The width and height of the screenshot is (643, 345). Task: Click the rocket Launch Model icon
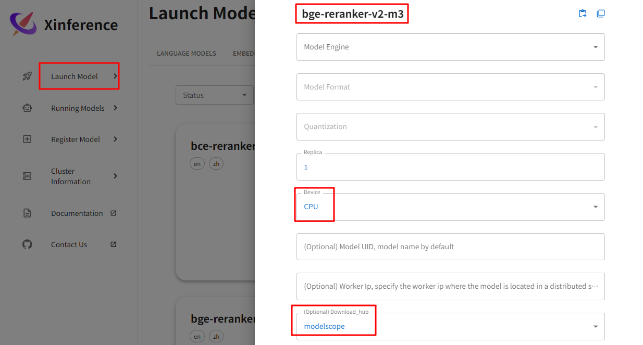pyautogui.click(x=27, y=76)
